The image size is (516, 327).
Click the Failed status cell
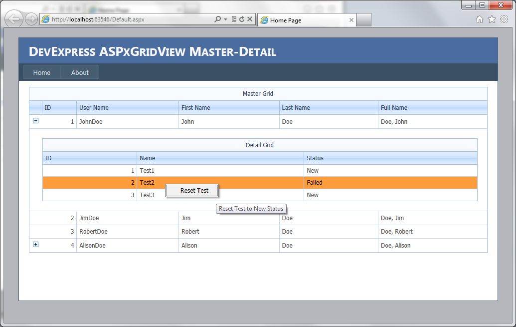point(391,183)
